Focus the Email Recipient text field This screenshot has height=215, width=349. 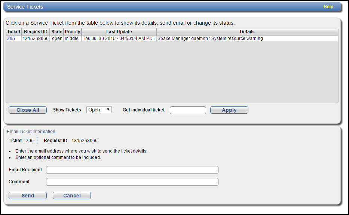click(x=132, y=170)
